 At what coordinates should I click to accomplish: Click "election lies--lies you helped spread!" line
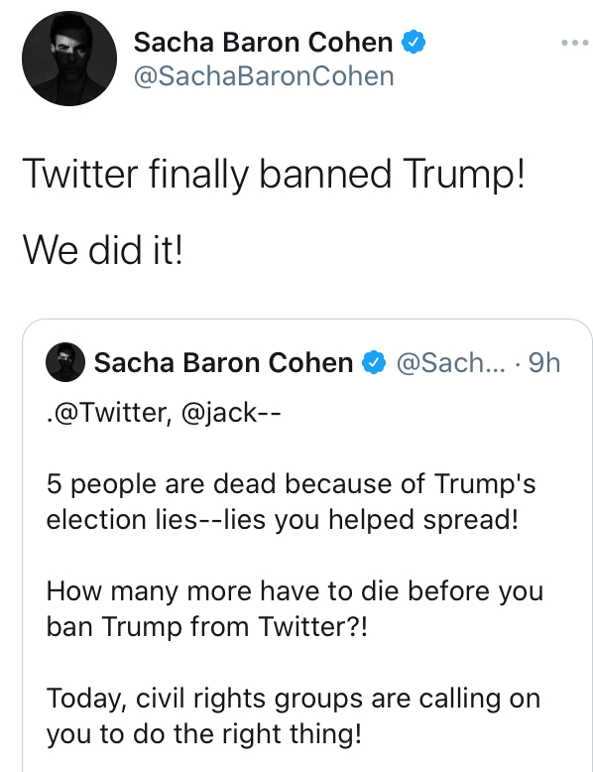pyautogui.click(x=283, y=519)
